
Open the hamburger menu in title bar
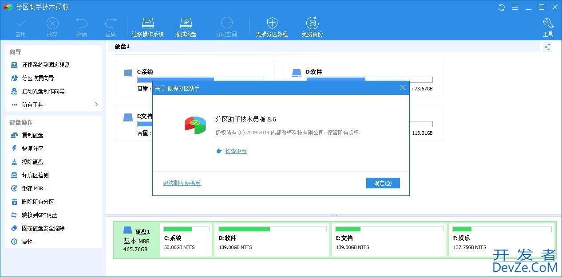(x=515, y=7)
